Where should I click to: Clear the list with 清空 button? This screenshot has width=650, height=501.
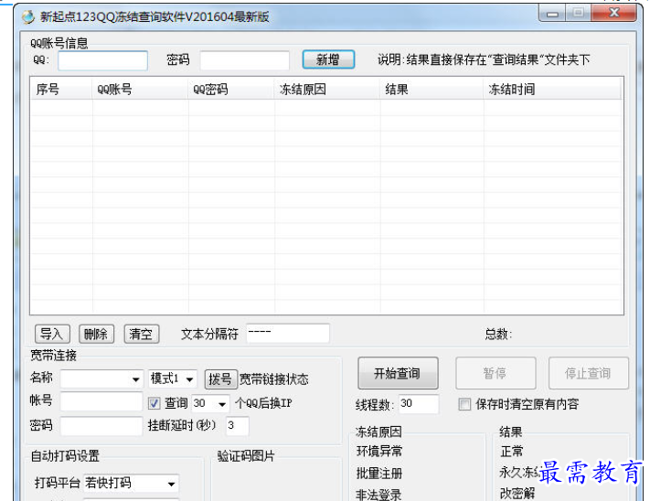[x=142, y=334]
